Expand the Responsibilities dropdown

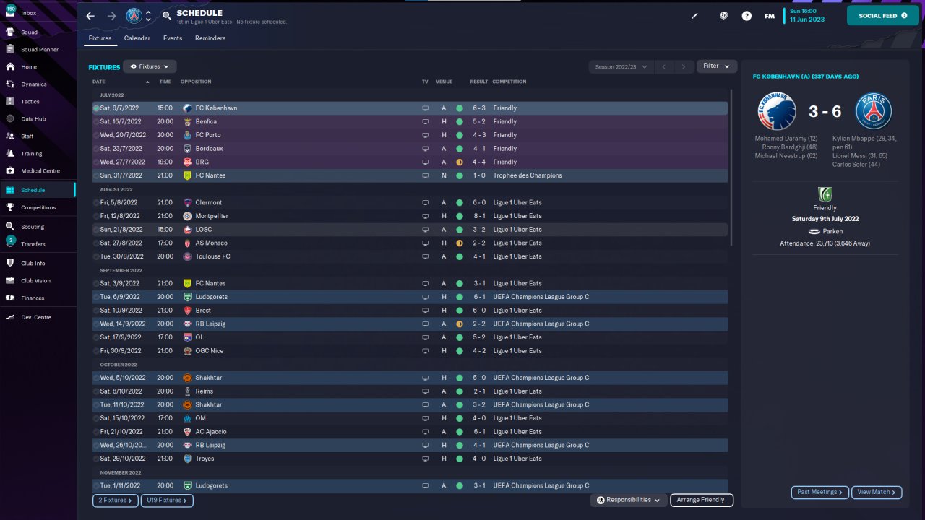(x=628, y=500)
